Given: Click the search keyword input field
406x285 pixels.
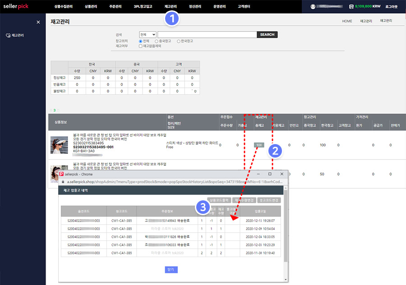Looking at the screenshot, I should coord(207,35).
